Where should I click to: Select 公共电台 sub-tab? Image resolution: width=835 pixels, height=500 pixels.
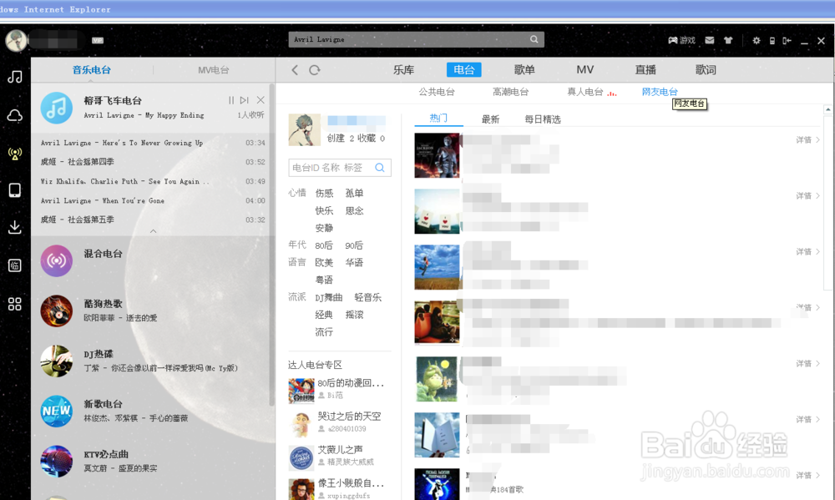tap(437, 92)
